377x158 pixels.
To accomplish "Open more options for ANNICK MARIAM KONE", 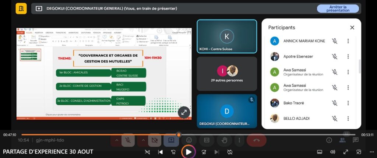I will coord(348,41).
